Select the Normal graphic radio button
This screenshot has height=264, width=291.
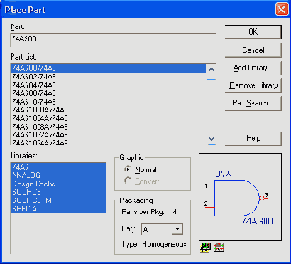[x=128, y=169]
